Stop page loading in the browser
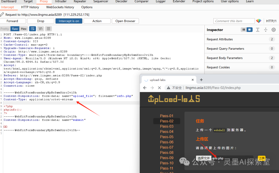The image size is (279, 173). [x=159, y=88]
